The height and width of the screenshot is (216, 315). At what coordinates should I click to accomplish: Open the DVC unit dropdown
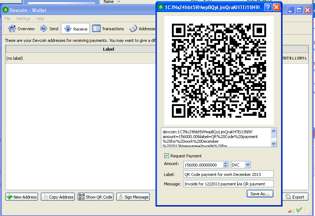pos(241,165)
